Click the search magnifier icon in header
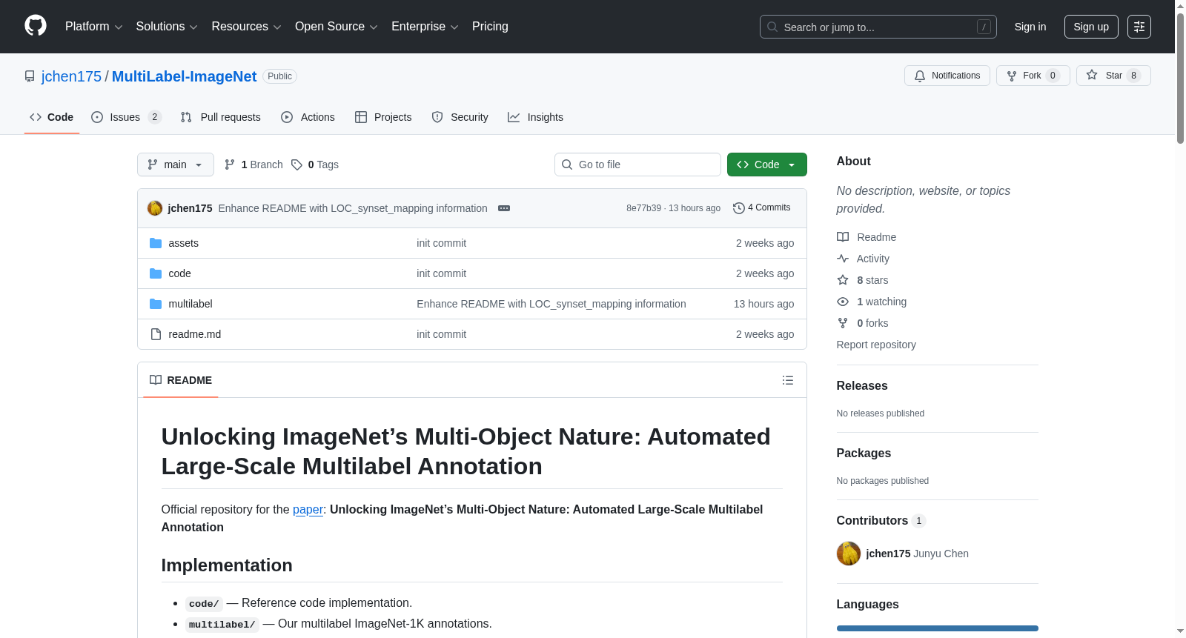This screenshot has width=1186, height=638. tap(772, 27)
